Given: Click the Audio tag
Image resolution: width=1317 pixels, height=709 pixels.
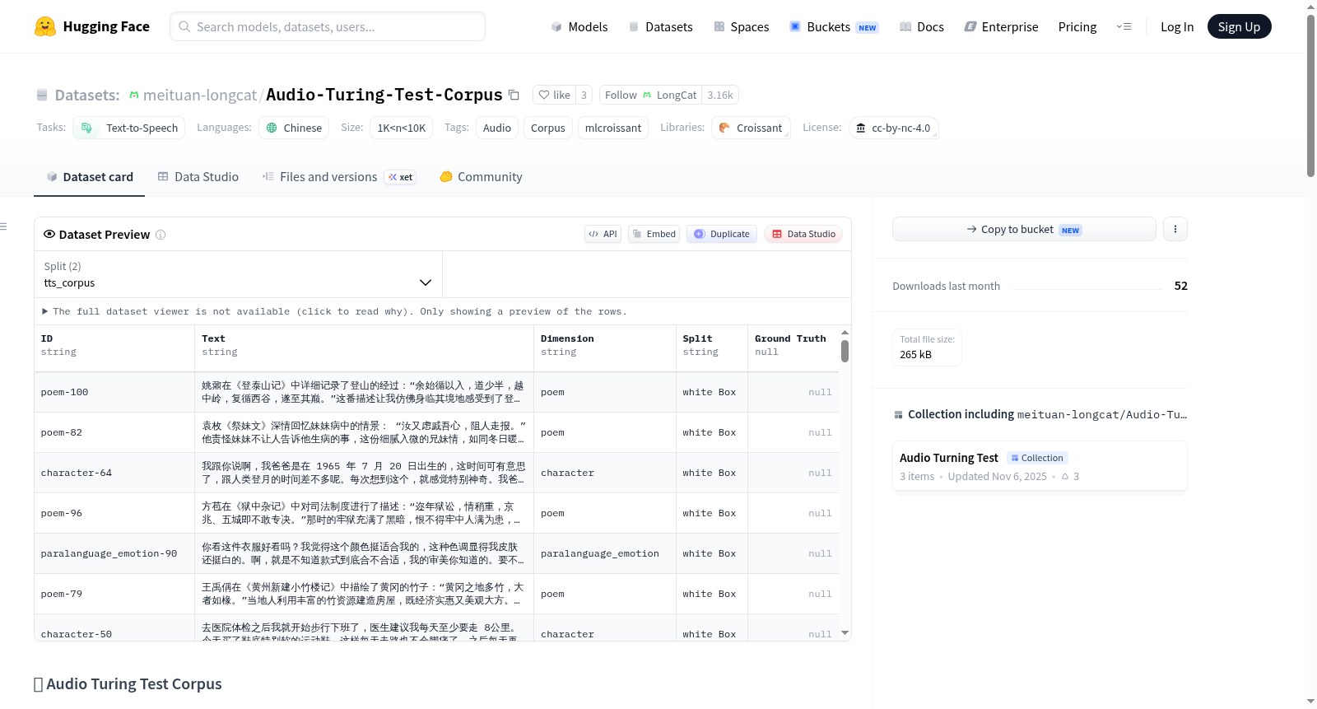Looking at the screenshot, I should (x=497, y=128).
